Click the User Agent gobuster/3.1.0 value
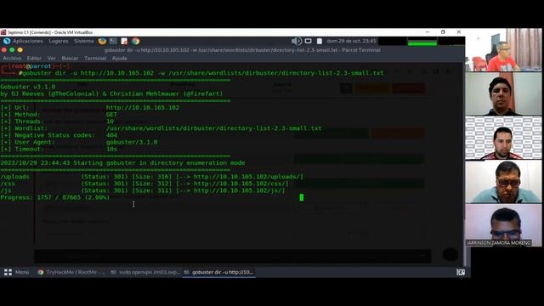 pos(132,142)
